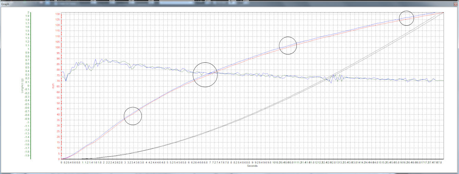The image size is (459, 174).
Task: Click the 3 label on the Seconds axis
Action: (x=125, y=162)
